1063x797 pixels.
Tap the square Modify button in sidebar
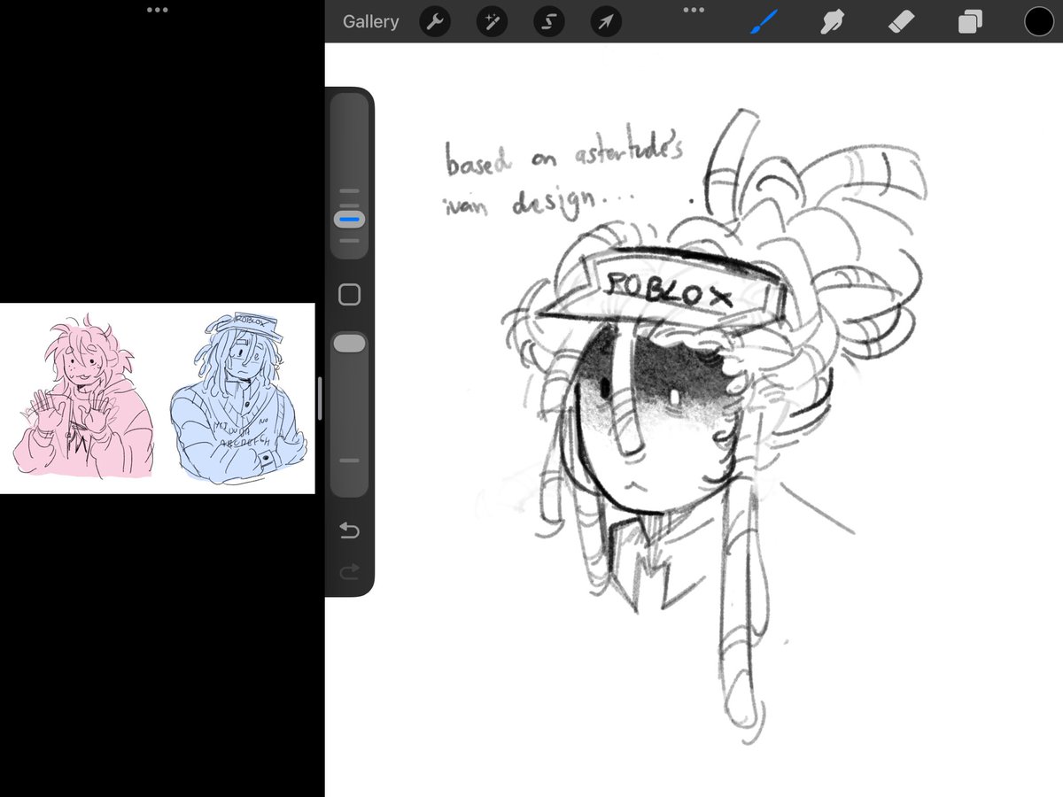coord(350,295)
